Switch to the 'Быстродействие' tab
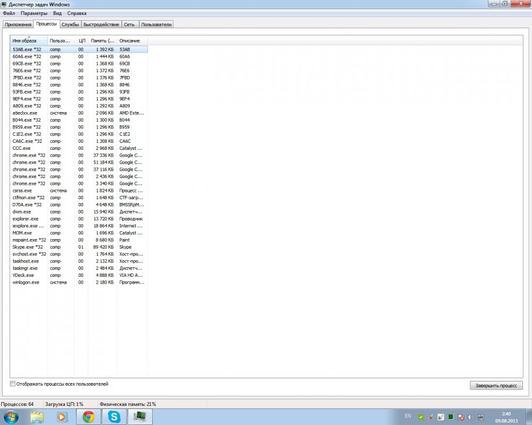 point(101,24)
